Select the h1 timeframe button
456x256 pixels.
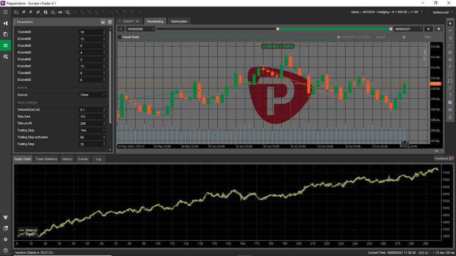(103, 12)
